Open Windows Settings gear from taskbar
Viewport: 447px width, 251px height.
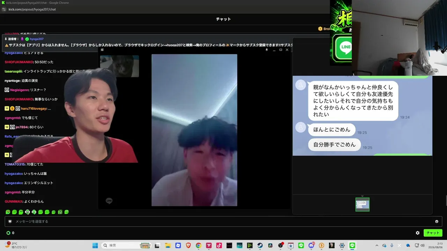342,245
